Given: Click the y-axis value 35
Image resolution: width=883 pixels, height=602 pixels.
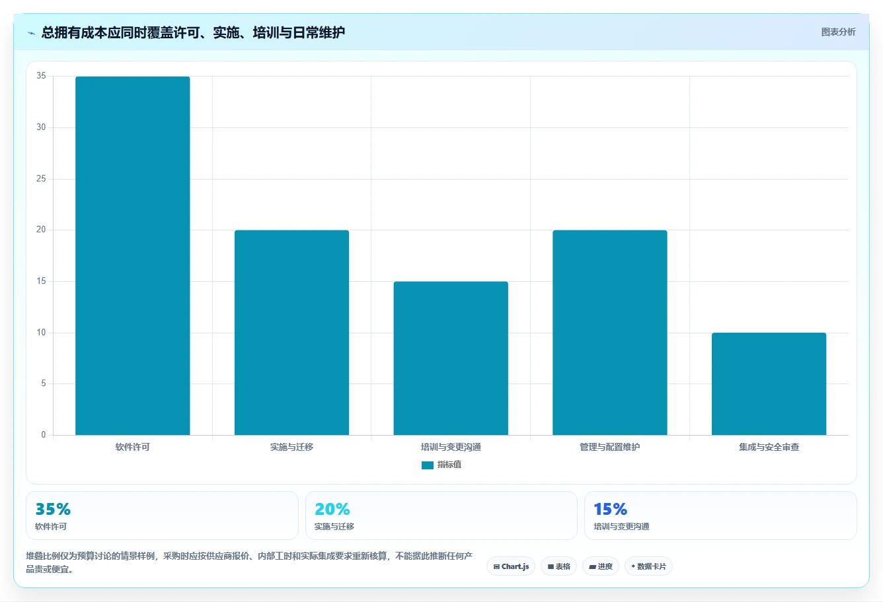Looking at the screenshot, I should [41, 76].
